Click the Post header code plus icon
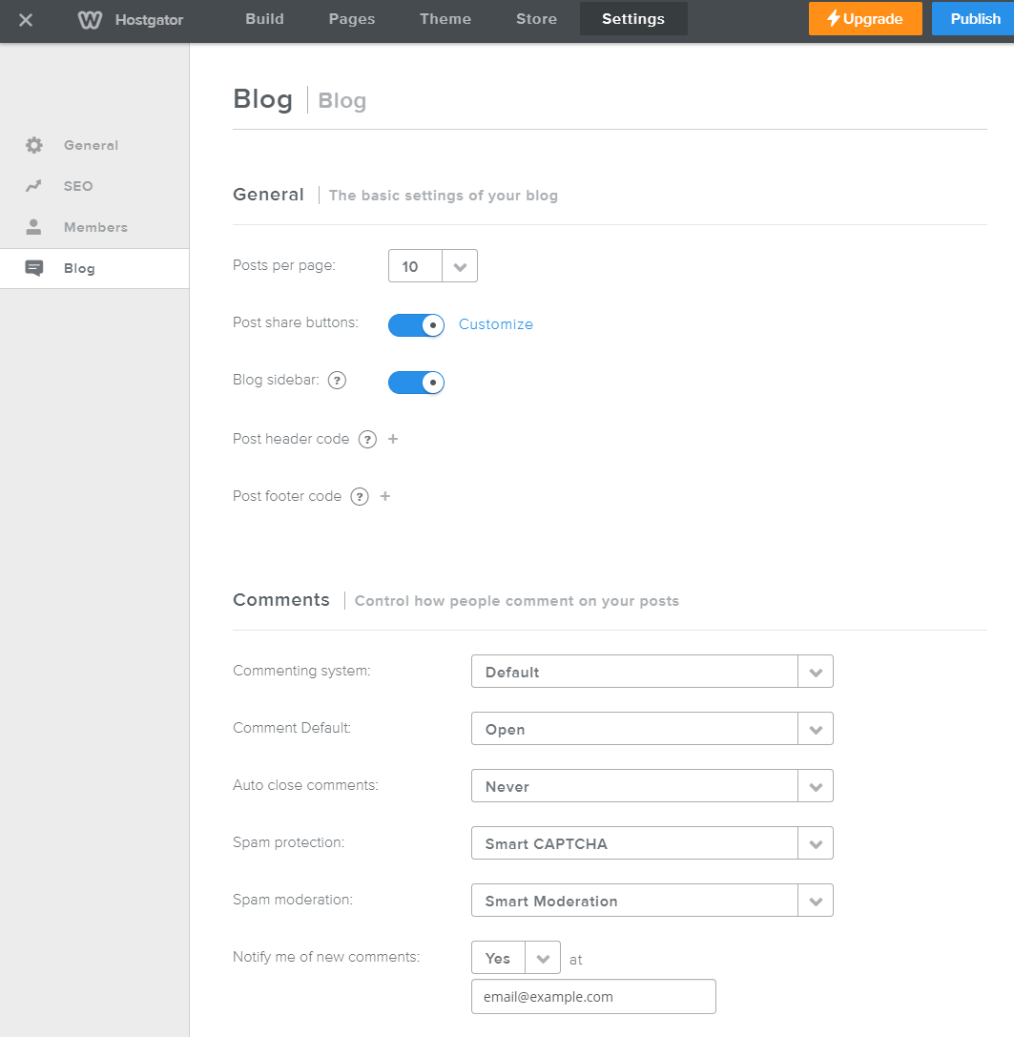Image resolution: width=1014 pixels, height=1037 pixels. 393,439
